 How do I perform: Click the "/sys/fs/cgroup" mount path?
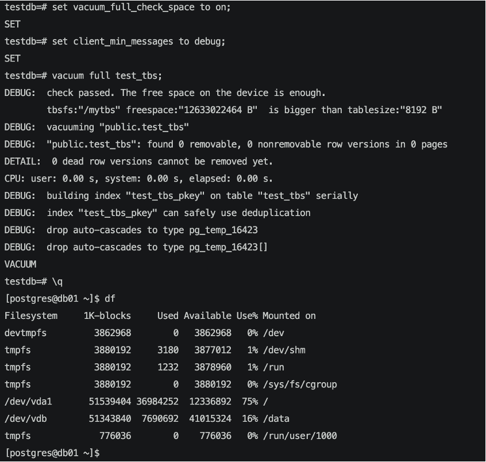(x=299, y=384)
